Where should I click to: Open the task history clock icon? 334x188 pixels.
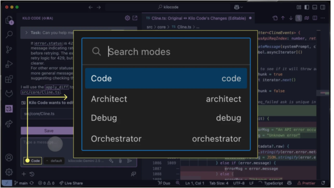click(32, 174)
